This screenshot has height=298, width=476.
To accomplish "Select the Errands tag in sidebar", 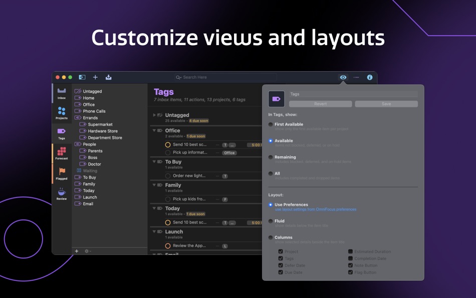I will (x=90, y=118).
